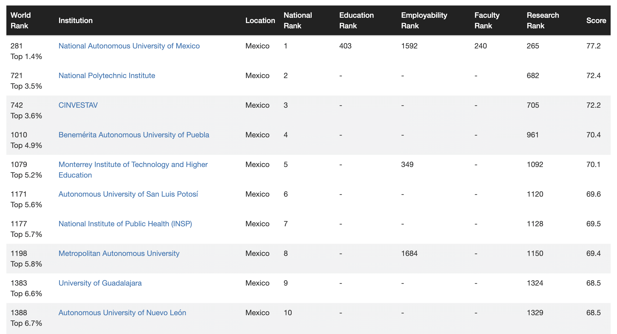Open Benemérita Autonomous University of Puebla link
This screenshot has height=334, width=617.
click(x=134, y=135)
